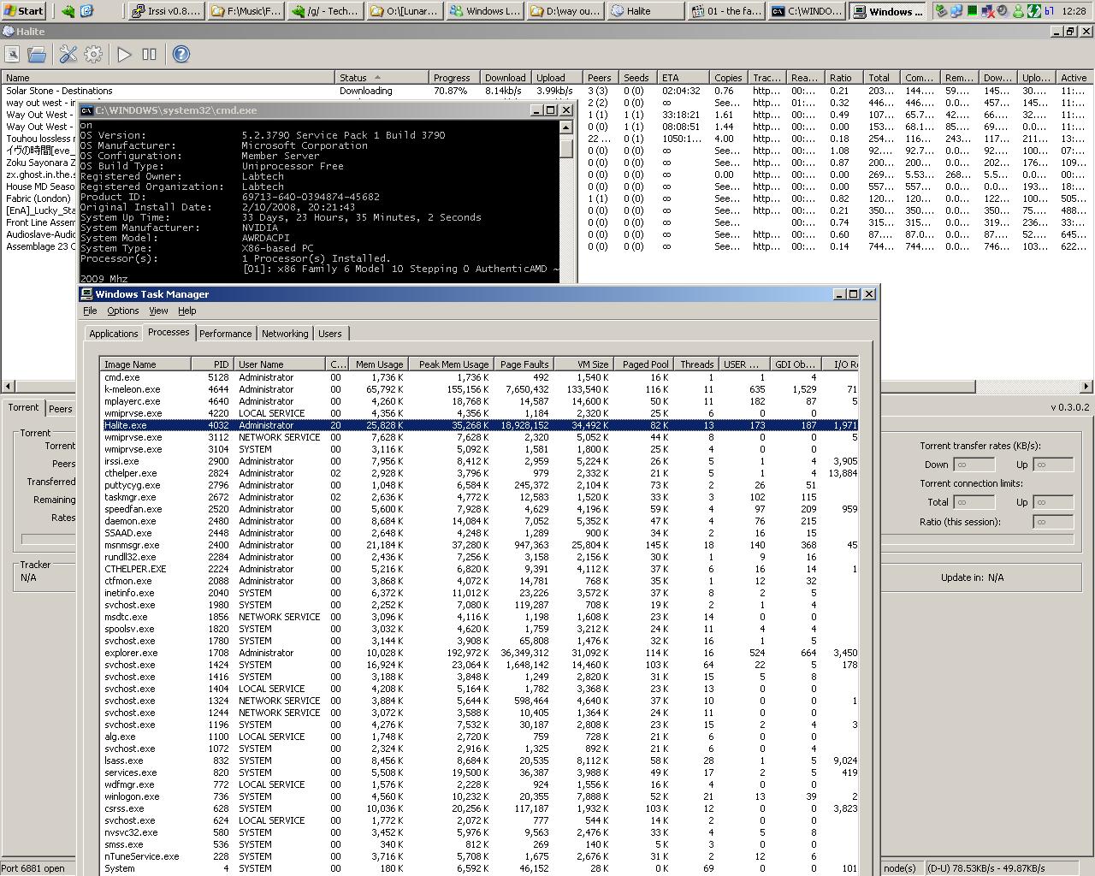Click the Open torrent folder icon in Halite toolbar
1095x876 pixels.
[x=37, y=55]
